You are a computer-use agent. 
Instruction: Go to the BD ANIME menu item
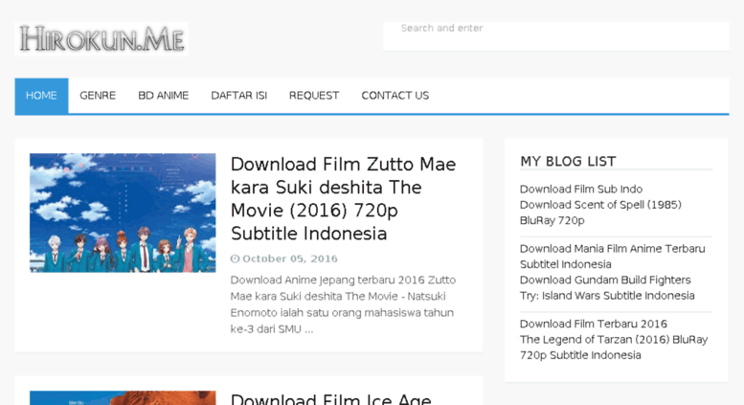click(163, 96)
